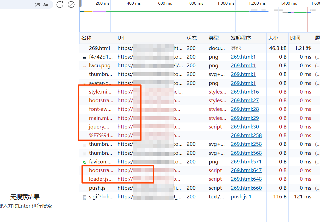Image resolution: width=320 pixels, height=222 pixels.
Task: Select the failed loader.js request row
Action: click(x=101, y=179)
